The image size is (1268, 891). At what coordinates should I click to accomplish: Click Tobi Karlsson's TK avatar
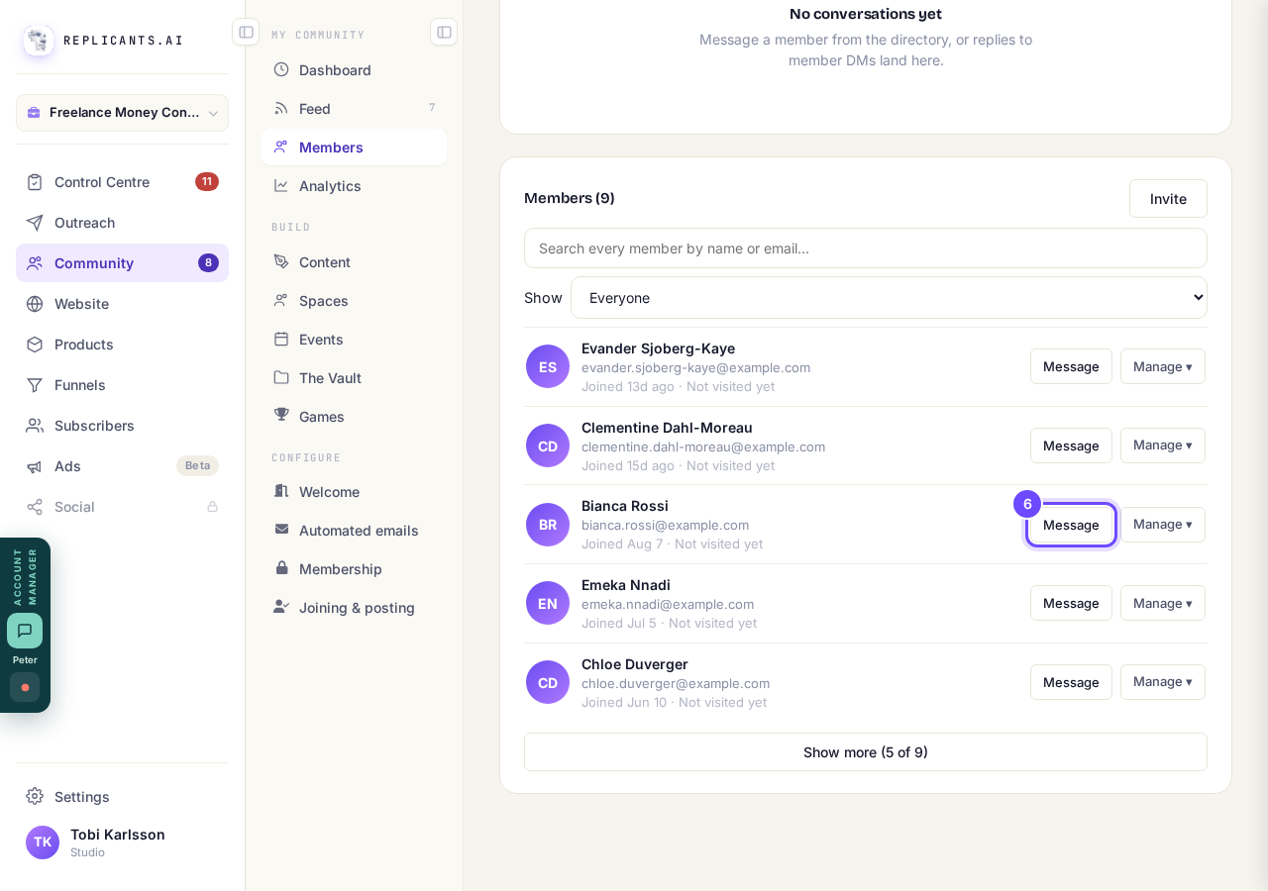tap(43, 842)
